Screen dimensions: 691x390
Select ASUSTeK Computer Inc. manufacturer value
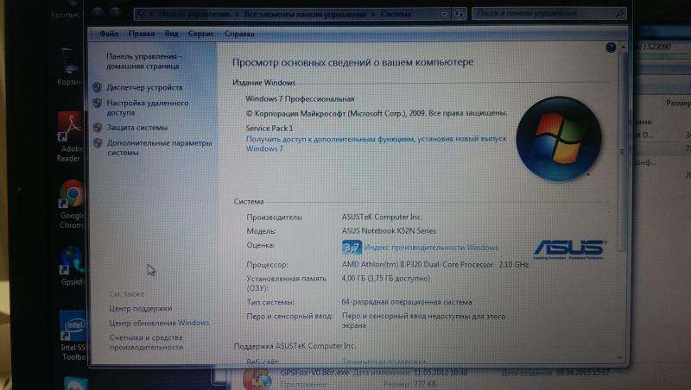[x=382, y=217]
